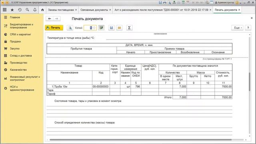Switch to Связанные документы tab
The width and height of the screenshot is (256, 144).
tap(94, 10)
